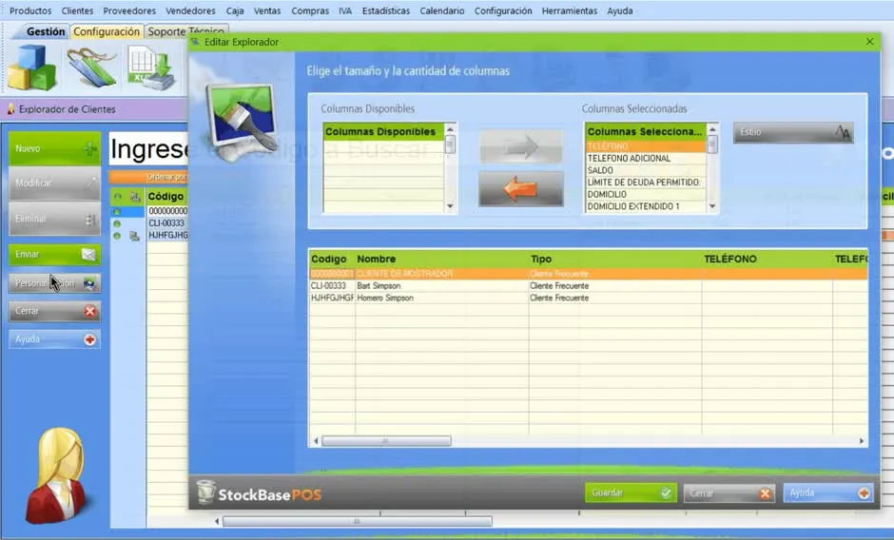Click the TELÉFONO column header in preview
Screen dimensions: 894x540
767,259
